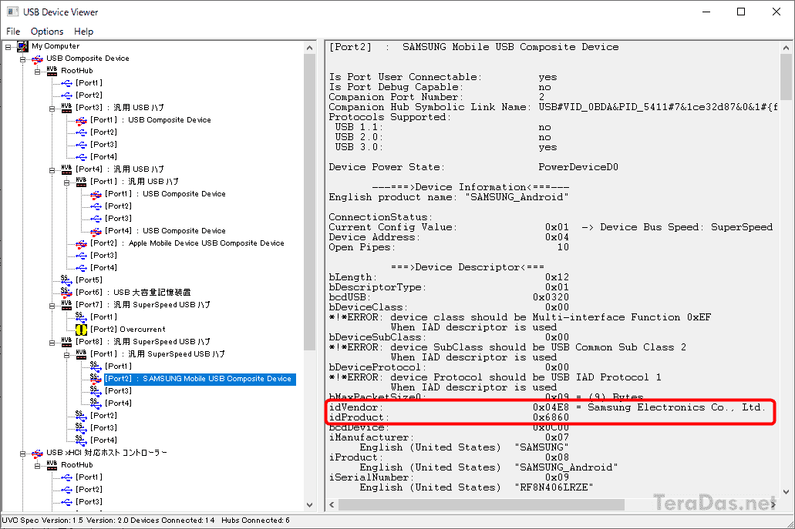This screenshot has width=795, height=529.
Task: Click the SuperSpeed icon beside [Port5]
Action: point(66,280)
